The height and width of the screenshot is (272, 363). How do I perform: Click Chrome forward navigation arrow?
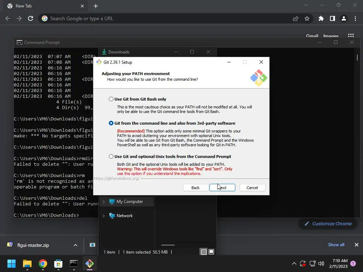pyautogui.click(x=19, y=18)
